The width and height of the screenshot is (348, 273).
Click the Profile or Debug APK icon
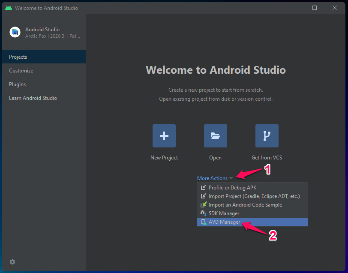[203, 188]
